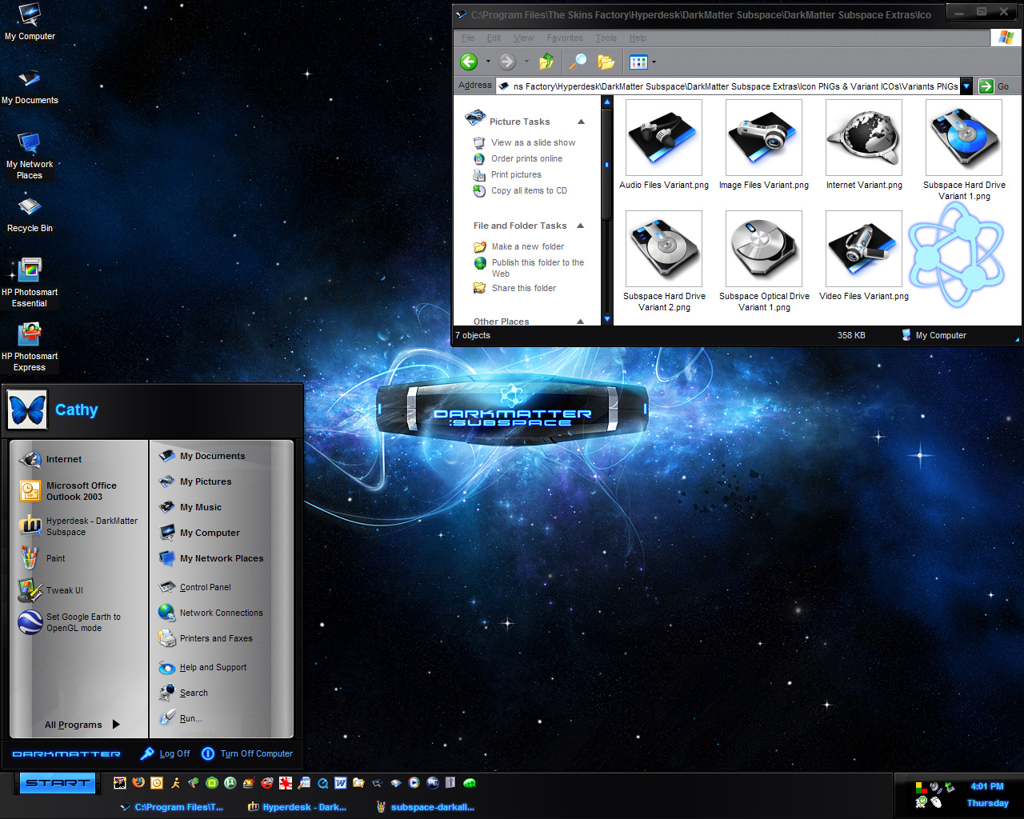Open the Address bar dropdown
This screenshot has width=1024, height=819.
966,86
